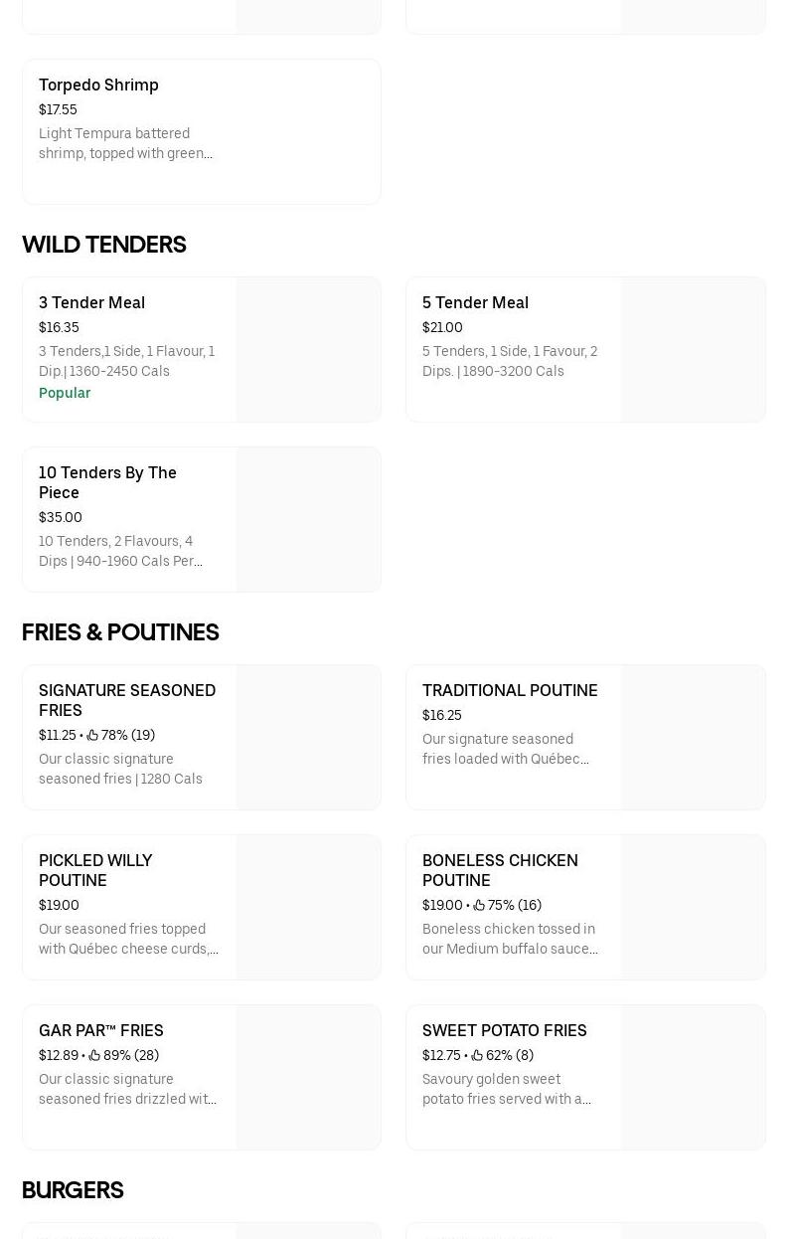
Task: Click the $17.55 price on Torpedo Shrimp
Action: [x=58, y=109]
